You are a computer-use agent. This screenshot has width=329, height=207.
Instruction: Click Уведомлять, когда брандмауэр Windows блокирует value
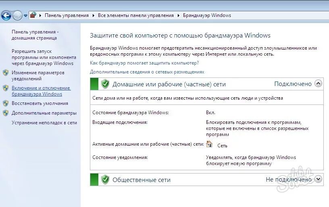click(x=251, y=160)
